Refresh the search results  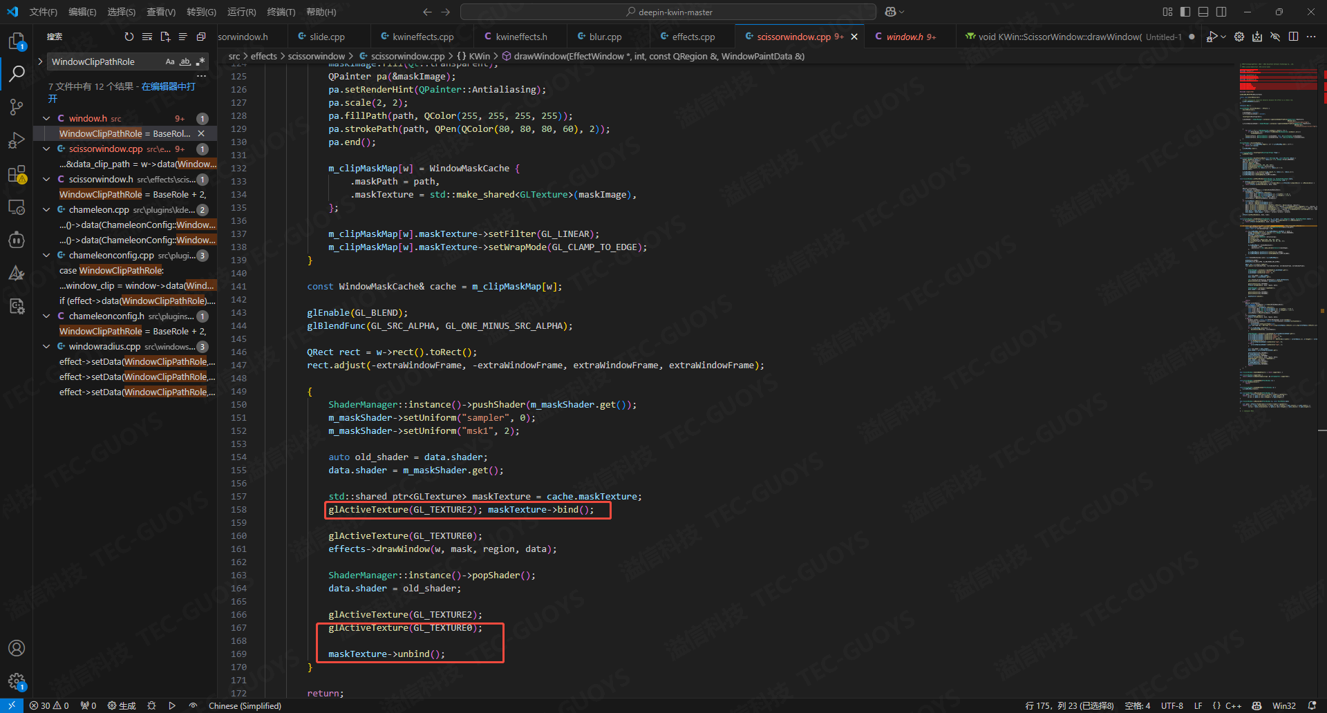pos(129,37)
